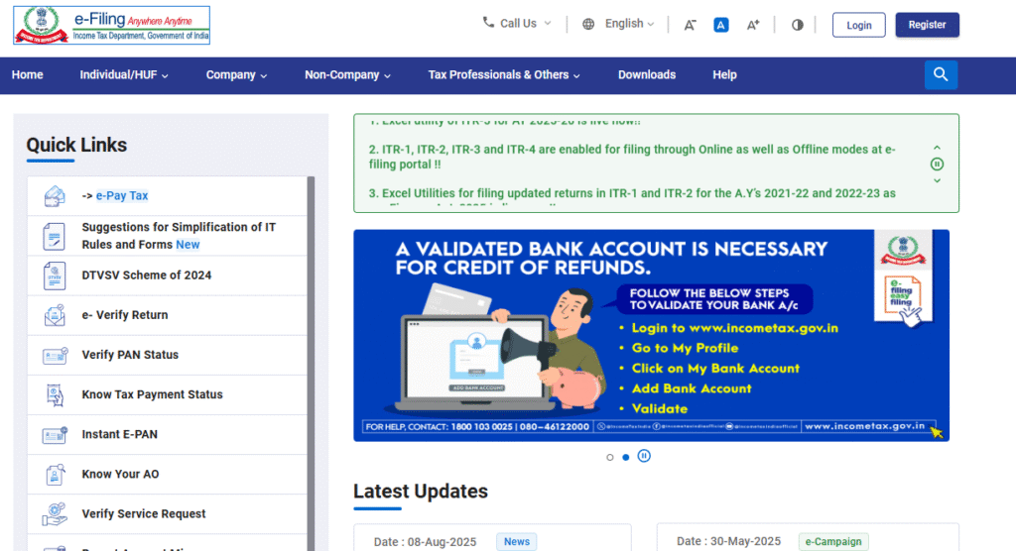Open the Instant E-PAN link
Viewport: 1016px width, 551px height.
point(119,434)
